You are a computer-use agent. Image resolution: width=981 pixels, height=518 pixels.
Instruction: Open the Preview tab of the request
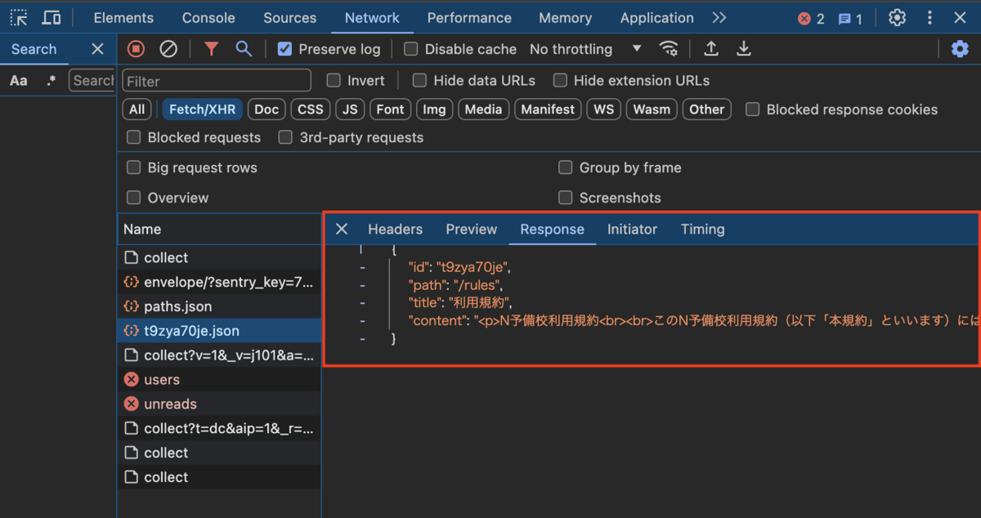coord(471,229)
